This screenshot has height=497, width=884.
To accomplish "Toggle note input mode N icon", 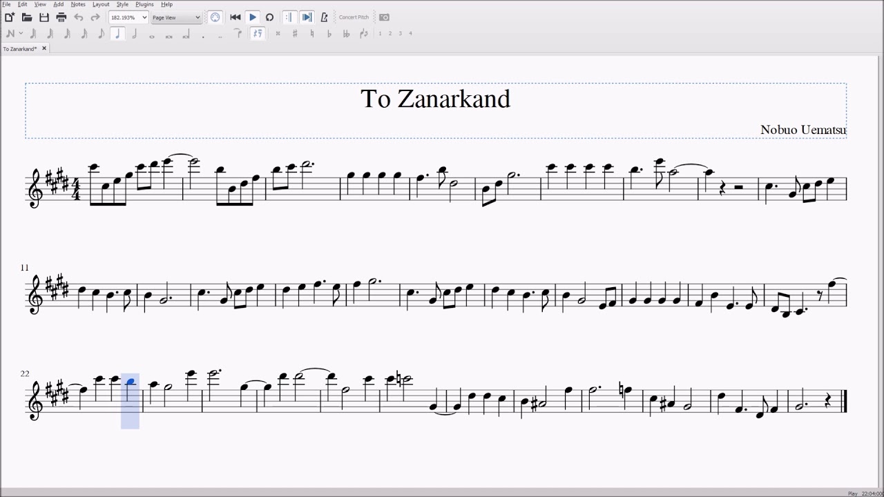I will [10, 33].
